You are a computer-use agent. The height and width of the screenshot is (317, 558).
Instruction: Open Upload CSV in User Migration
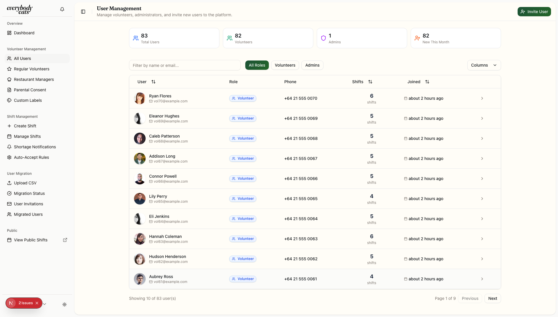pos(25,183)
